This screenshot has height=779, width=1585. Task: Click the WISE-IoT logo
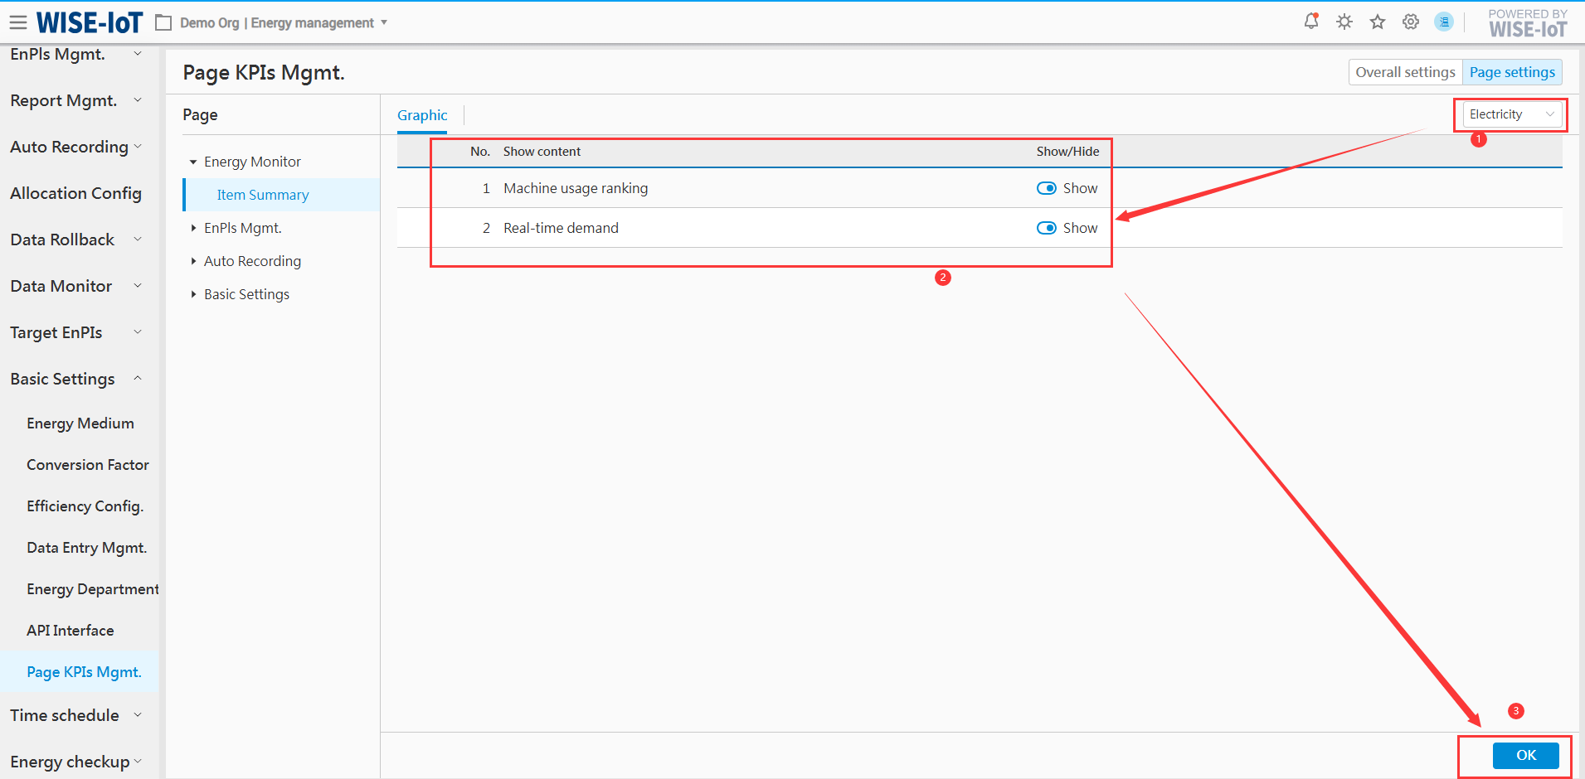(x=90, y=22)
